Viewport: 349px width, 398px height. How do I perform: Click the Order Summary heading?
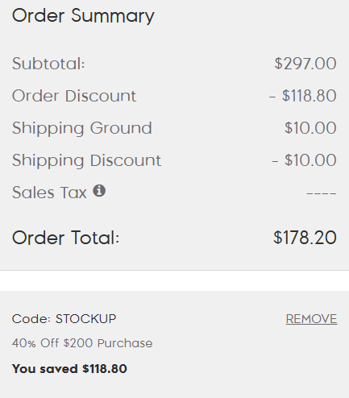(x=83, y=16)
